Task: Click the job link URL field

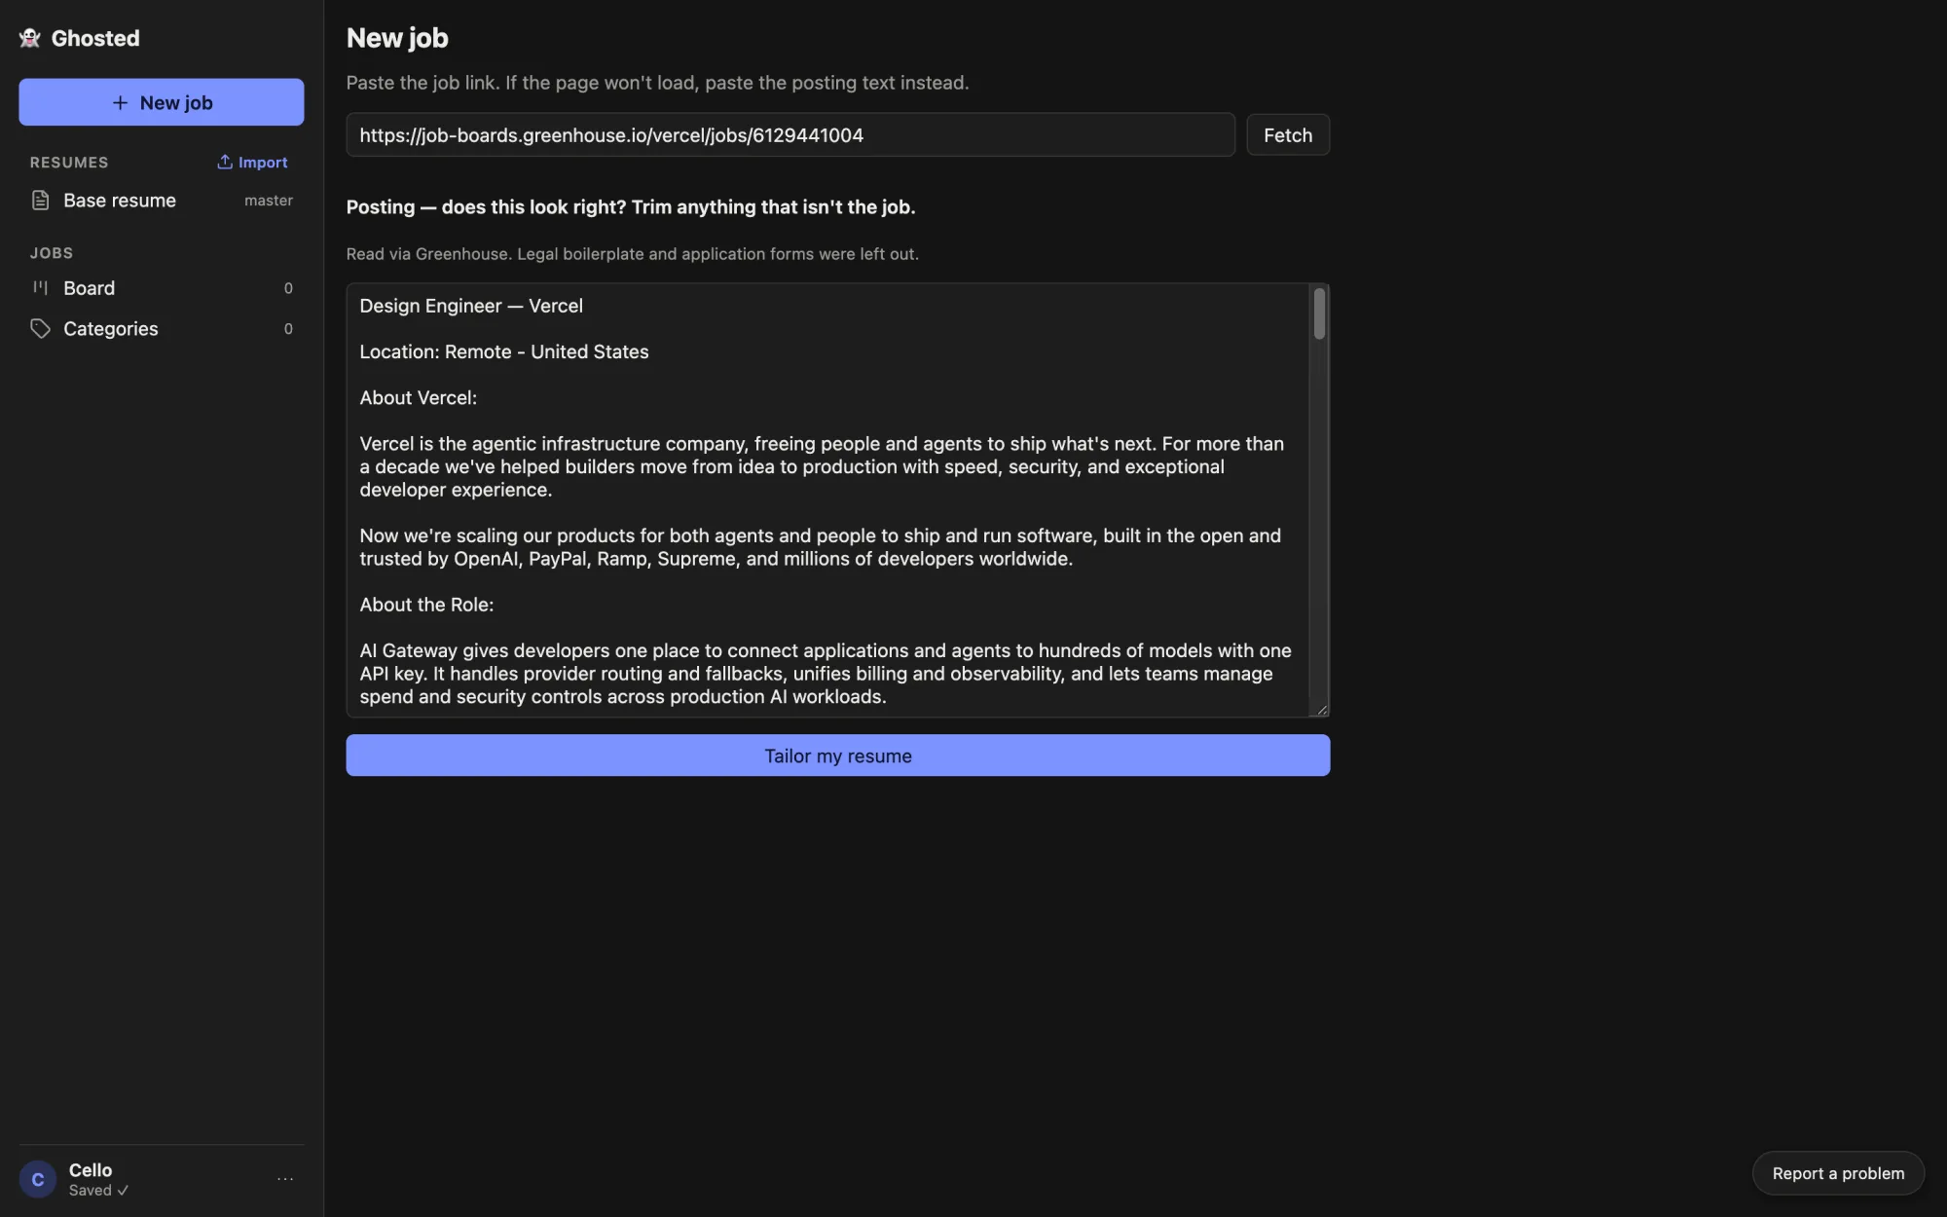Action: coord(790,134)
